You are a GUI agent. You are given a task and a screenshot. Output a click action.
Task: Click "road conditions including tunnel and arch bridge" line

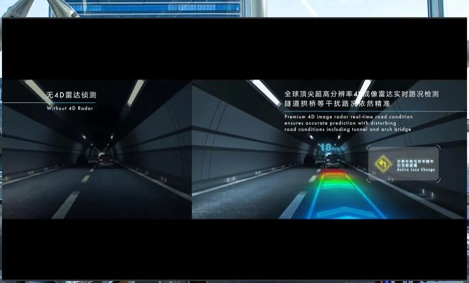tap(347, 129)
